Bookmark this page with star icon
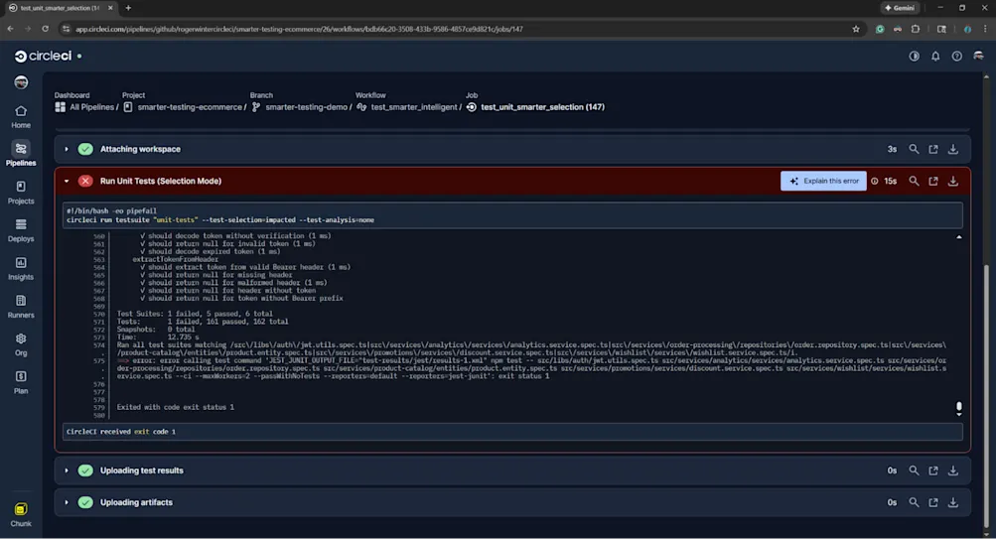 click(x=856, y=29)
